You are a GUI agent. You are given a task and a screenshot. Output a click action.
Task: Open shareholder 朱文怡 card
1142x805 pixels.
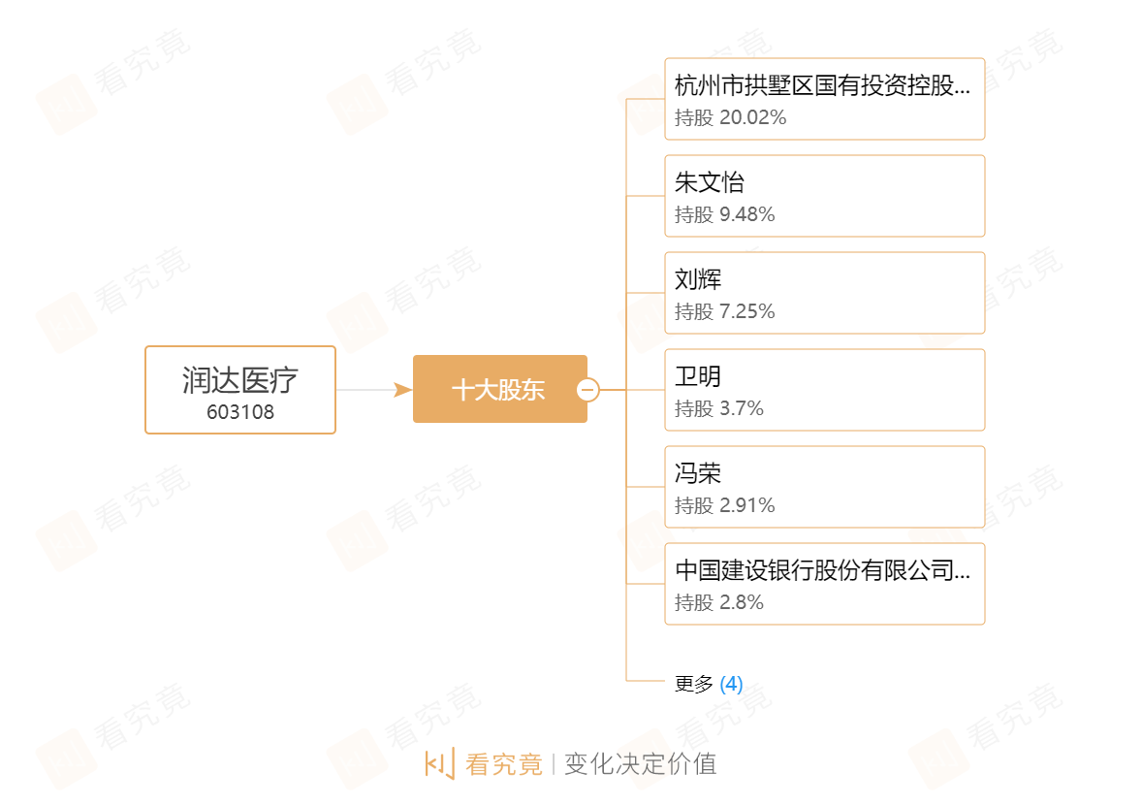click(x=824, y=196)
